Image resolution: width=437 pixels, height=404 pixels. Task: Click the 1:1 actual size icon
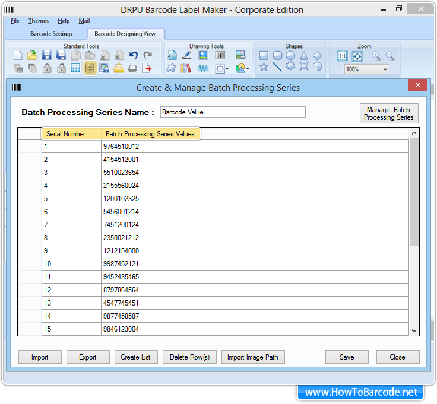click(343, 56)
